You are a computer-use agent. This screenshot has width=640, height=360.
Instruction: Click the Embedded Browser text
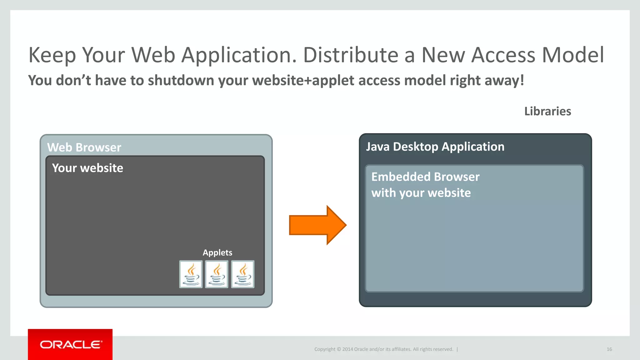(x=425, y=177)
